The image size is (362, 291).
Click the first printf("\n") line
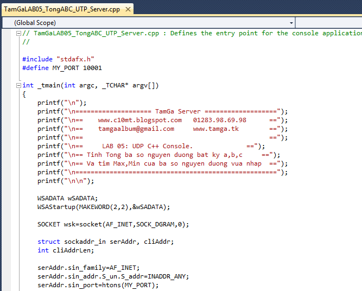62,103
